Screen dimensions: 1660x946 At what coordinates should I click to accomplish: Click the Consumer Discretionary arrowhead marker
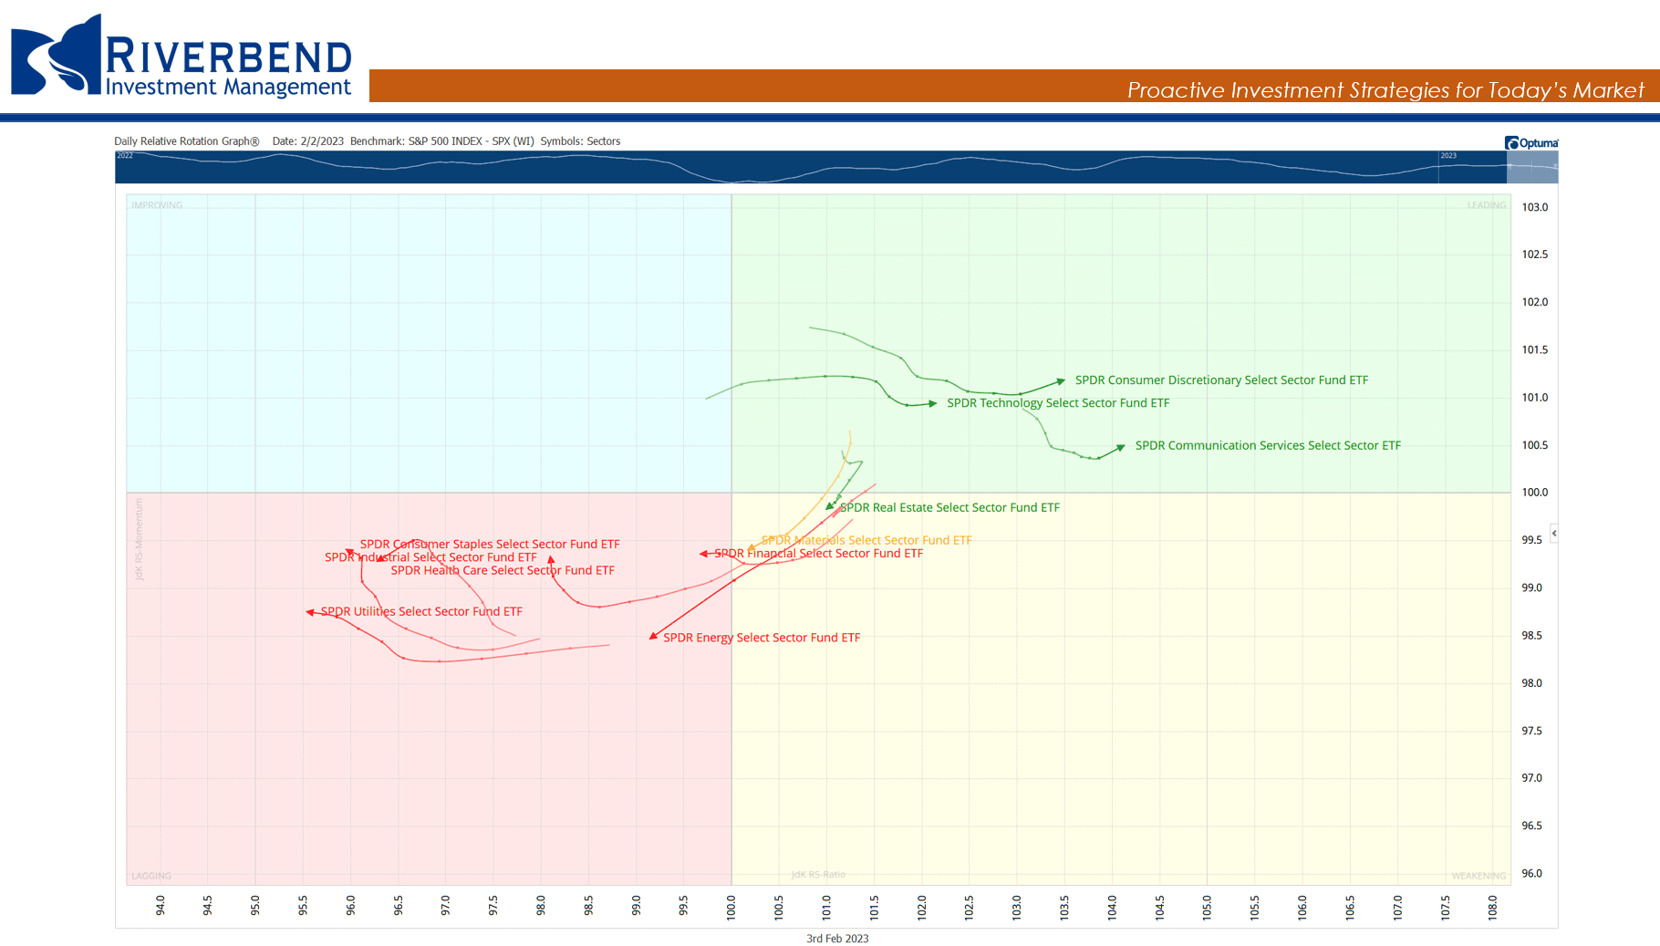pyautogui.click(x=1061, y=381)
